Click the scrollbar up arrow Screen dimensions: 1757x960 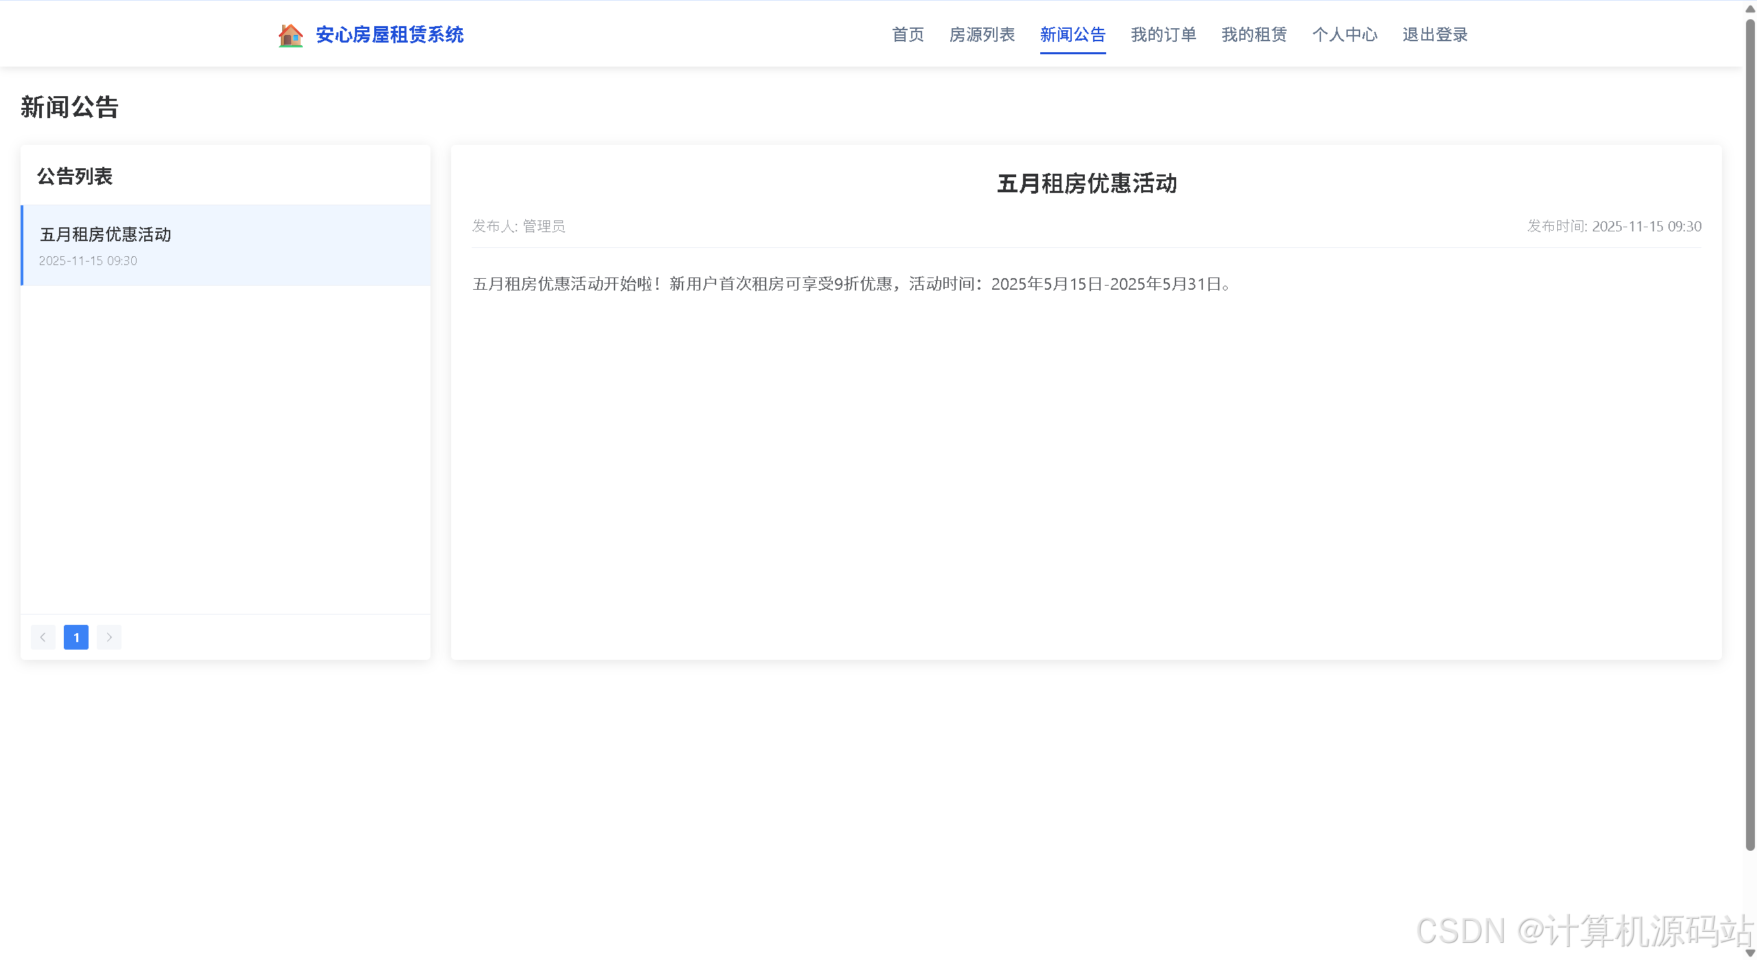(1749, 8)
